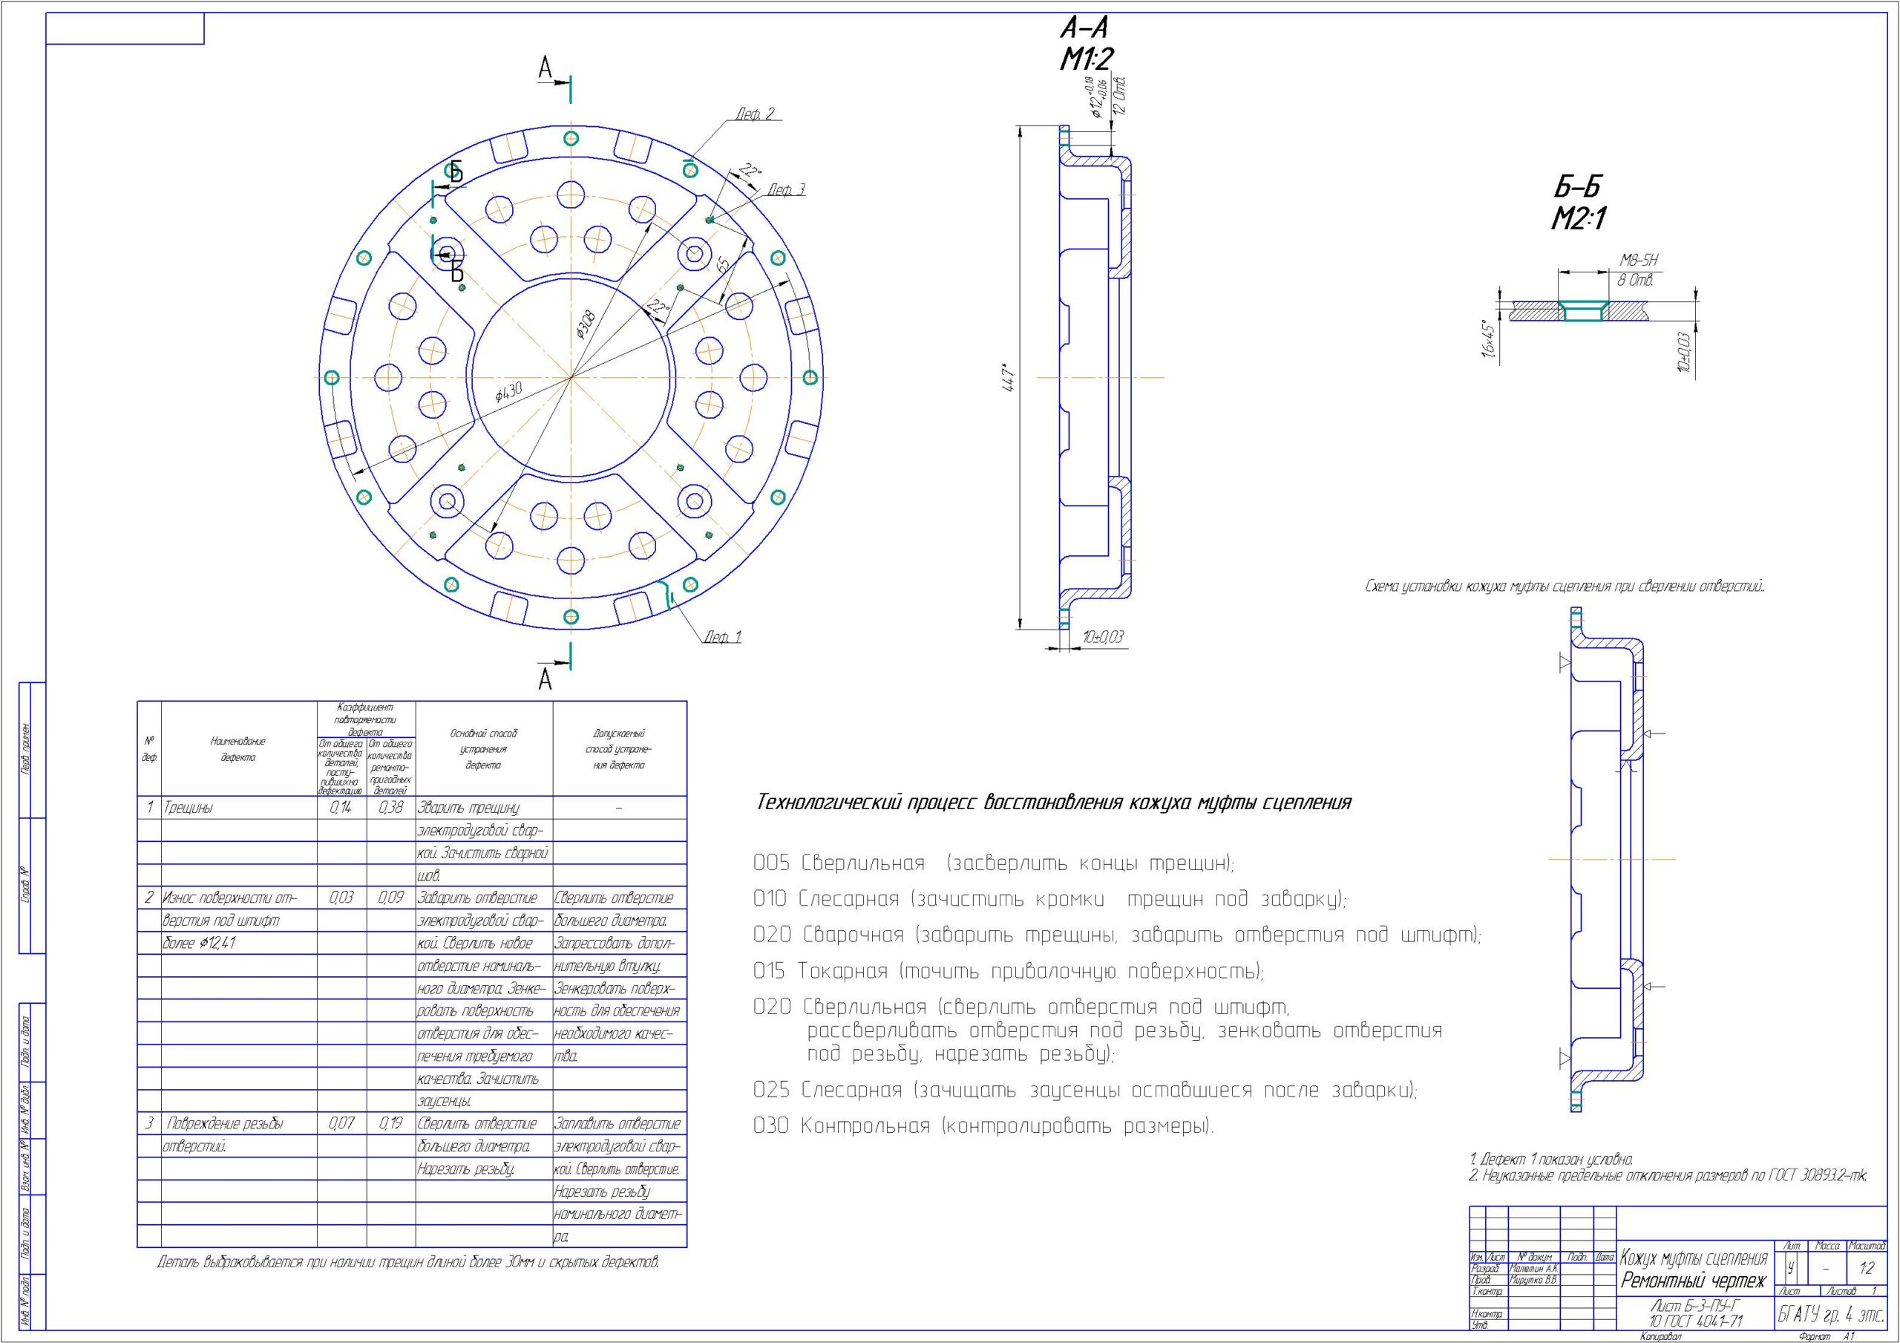Click title block name "Кожух муфты сцепления"
Screen dimensions: 1900x1343
coord(1694,1258)
